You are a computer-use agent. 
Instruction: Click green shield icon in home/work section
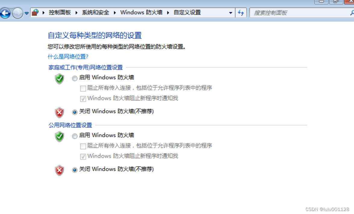(59, 79)
